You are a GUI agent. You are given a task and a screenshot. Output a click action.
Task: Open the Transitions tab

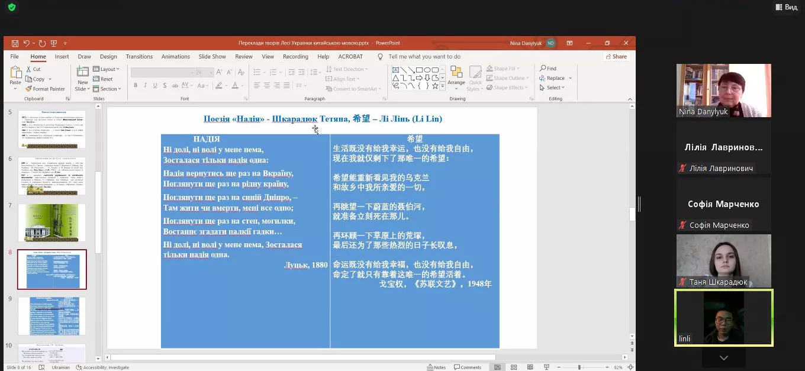139,57
